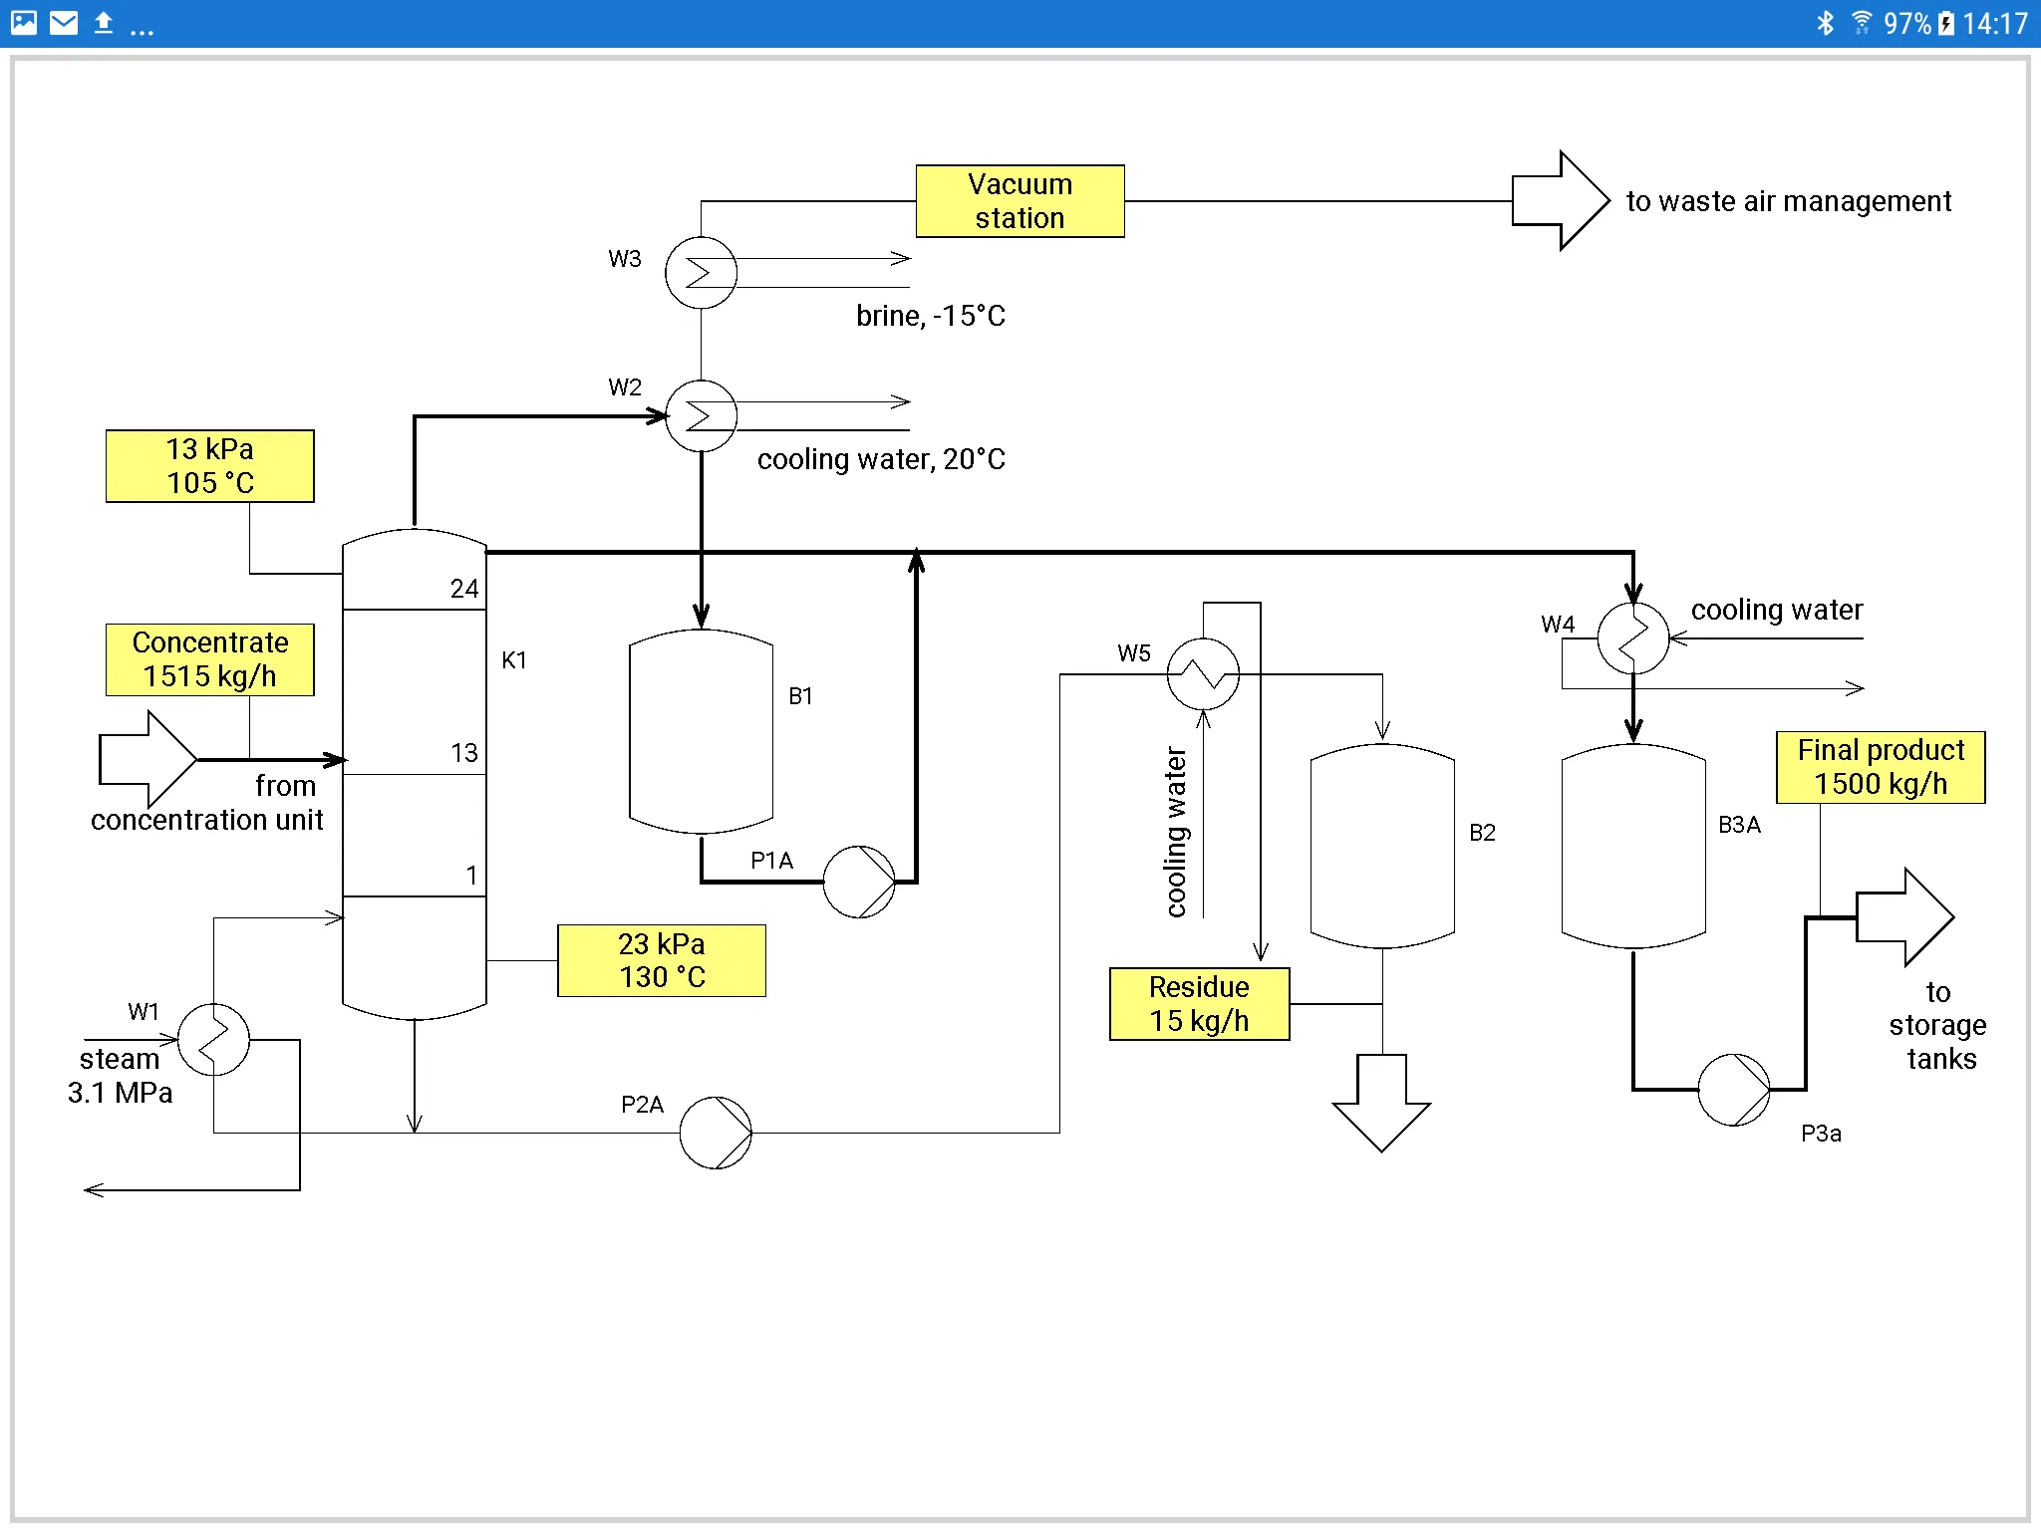Tap the Bluetooth status icon

[x=1825, y=23]
